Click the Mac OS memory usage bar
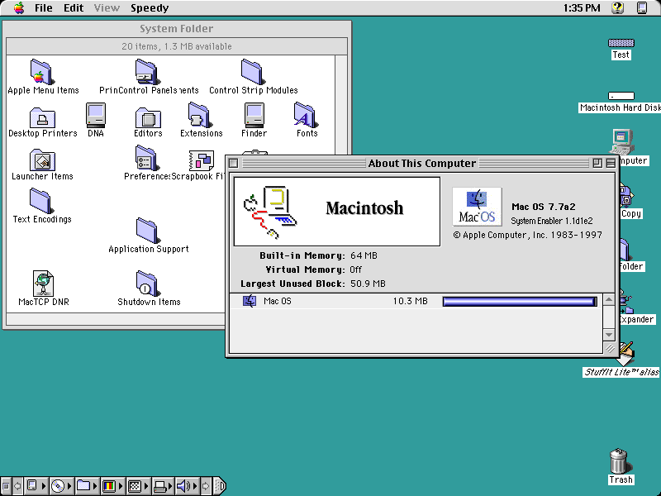Image resolution: width=661 pixels, height=496 pixels. (520, 301)
